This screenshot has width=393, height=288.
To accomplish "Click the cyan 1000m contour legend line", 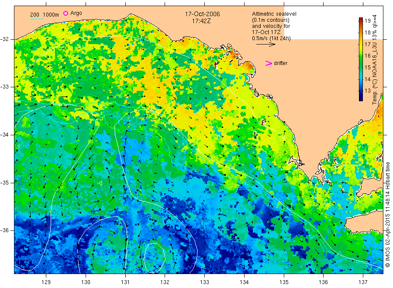I will tap(37, 18).
